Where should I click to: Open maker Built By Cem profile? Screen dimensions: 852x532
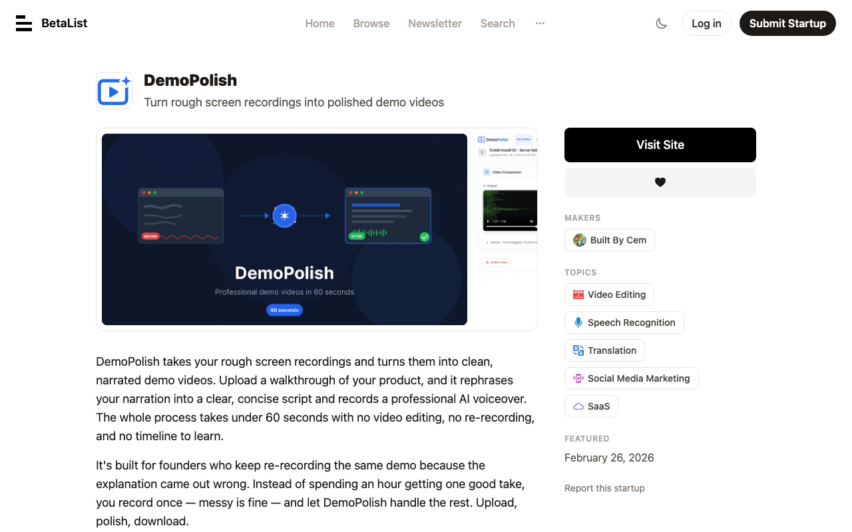[610, 240]
